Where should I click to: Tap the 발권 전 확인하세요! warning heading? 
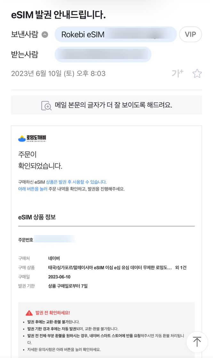(x=52, y=313)
